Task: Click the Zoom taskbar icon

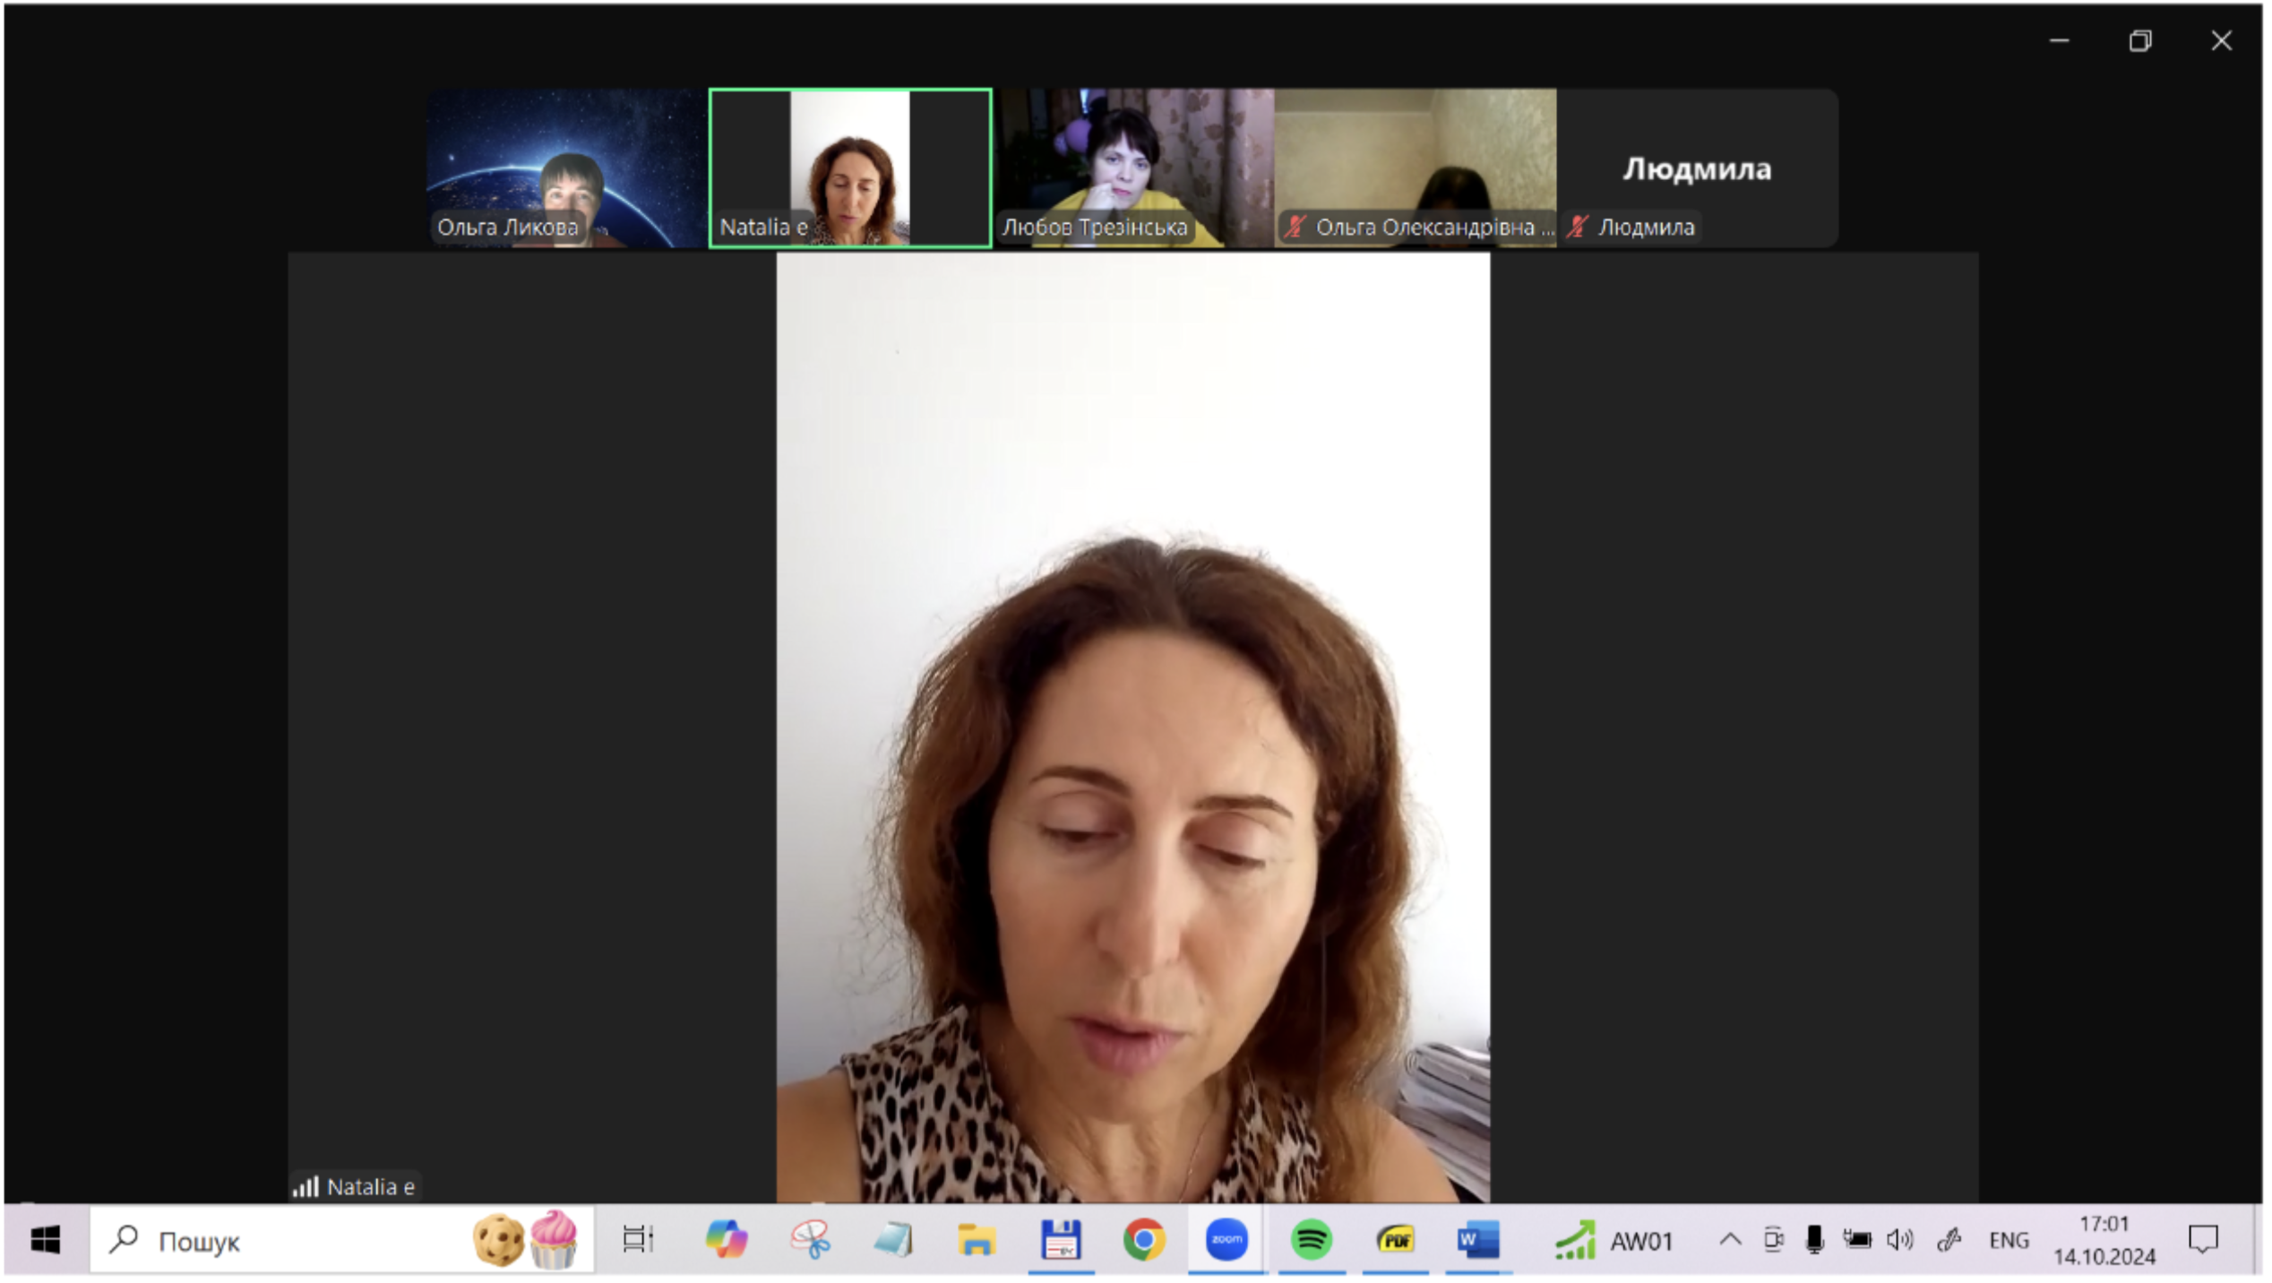Action: pos(1226,1240)
